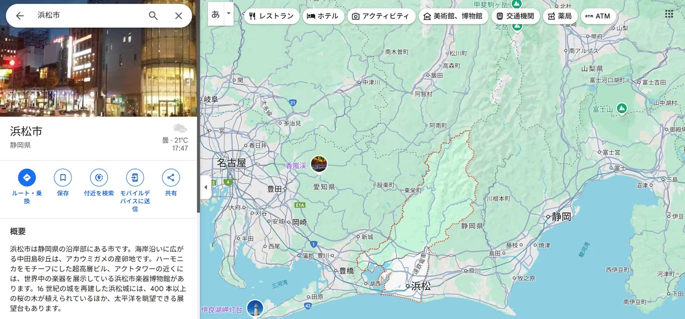This screenshot has height=319, width=685.
Task: Select the レストラン category chip
Action: pyautogui.click(x=271, y=16)
